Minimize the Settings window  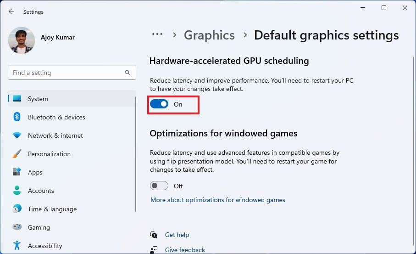tap(363, 8)
